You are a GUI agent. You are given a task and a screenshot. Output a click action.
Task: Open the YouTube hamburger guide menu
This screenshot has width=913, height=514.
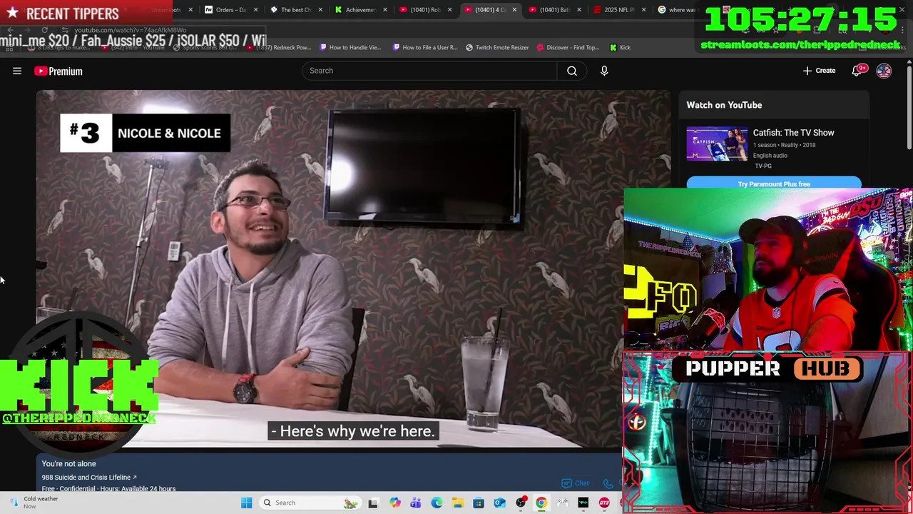[17, 71]
